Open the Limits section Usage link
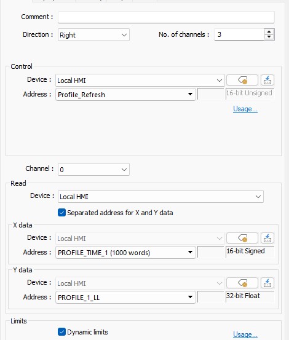289x340 pixels. click(245, 334)
